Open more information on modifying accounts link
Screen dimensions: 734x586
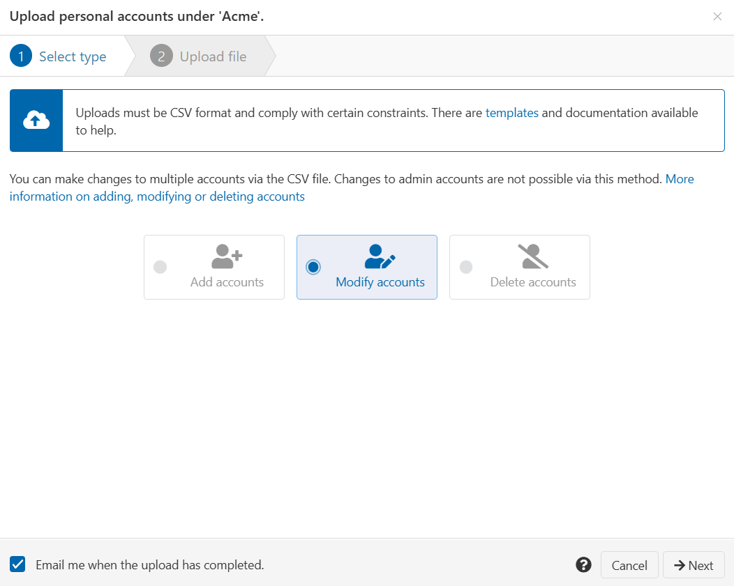coord(157,196)
